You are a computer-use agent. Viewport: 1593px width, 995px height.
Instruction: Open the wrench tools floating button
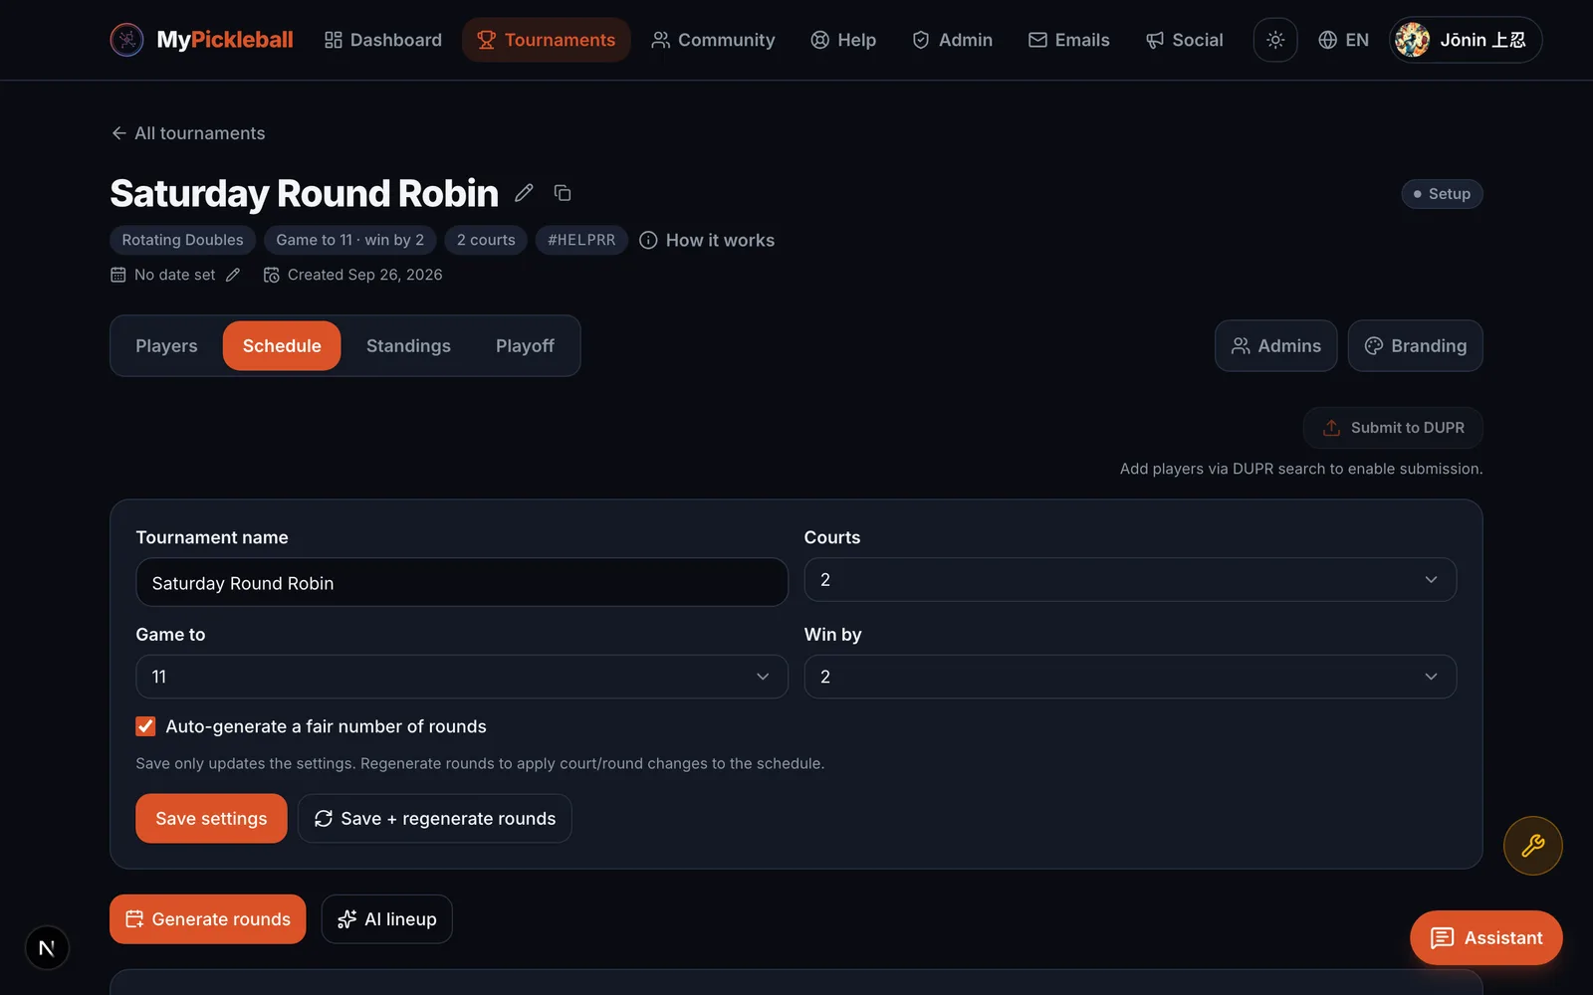pyautogui.click(x=1532, y=846)
